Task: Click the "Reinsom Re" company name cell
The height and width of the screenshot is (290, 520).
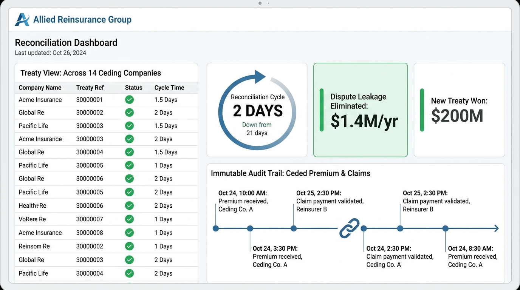Action: coord(34,246)
